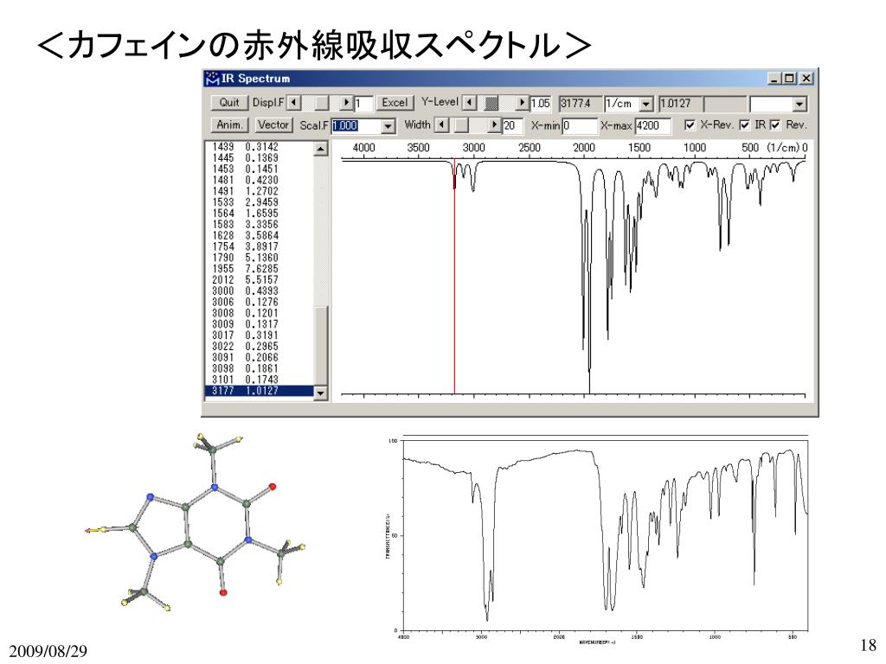
Task: Select the list row 3098 0.1861
Action: click(x=260, y=368)
